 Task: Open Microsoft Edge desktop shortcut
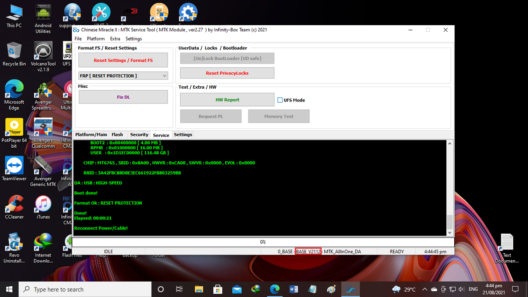click(14, 95)
